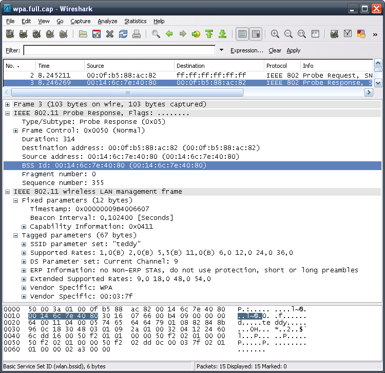Collapse IEEE 802.11 Probe Response node
The image size is (385, 373).
(x=7, y=113)
